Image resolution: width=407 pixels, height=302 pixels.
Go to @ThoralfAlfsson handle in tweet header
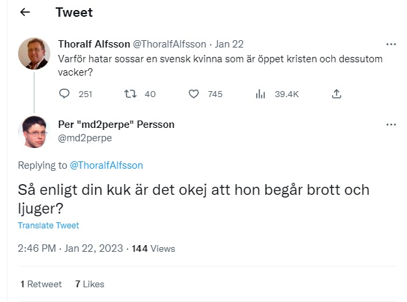tap(170, 44)
